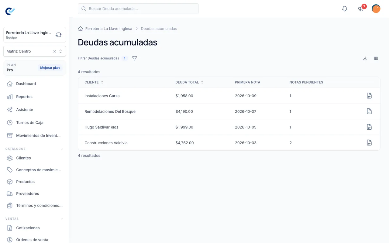Open notes document for Construcciones Valdivia

click(369, 143)
